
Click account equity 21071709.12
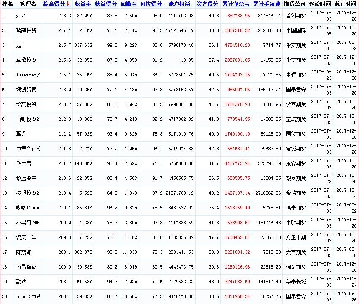[180, 193]
